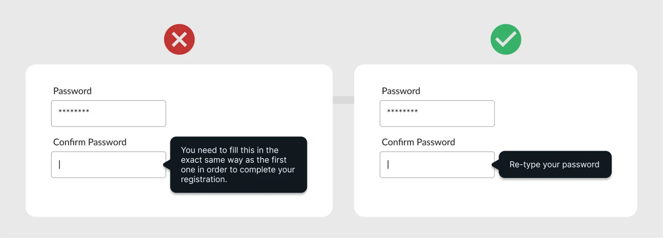Click the 'Re-type your password' tooltip

click(x=554, y=165)
